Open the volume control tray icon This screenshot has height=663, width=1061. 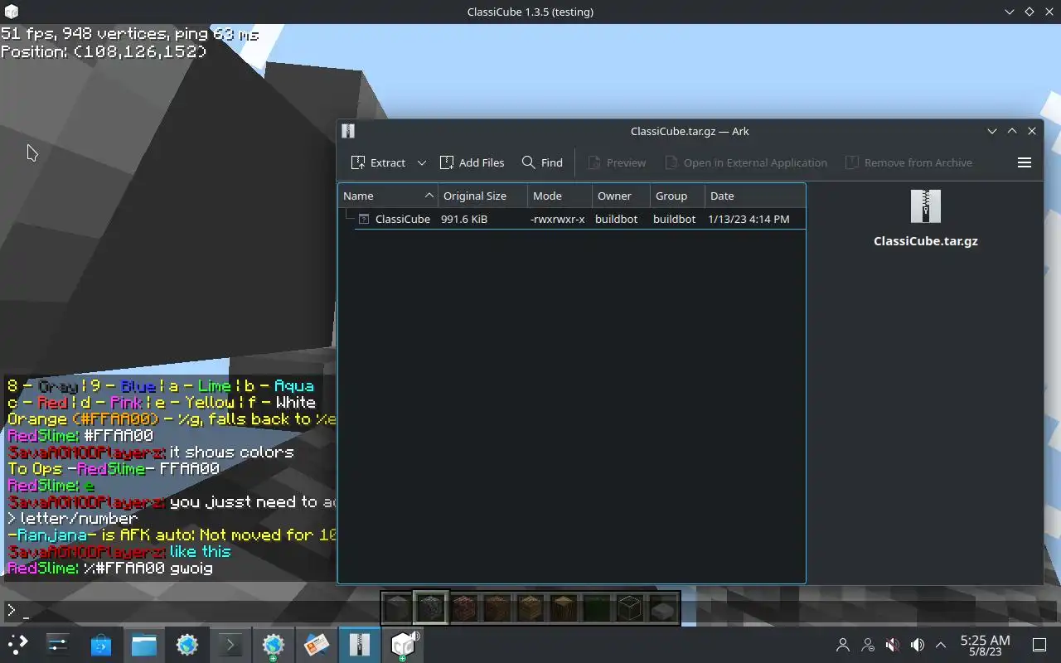pyautogui.click(x=918, y=645)
